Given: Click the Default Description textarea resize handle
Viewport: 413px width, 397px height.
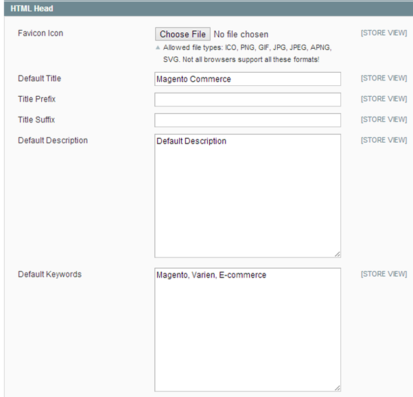Looking at the screenshot, I should pos(337,253).
